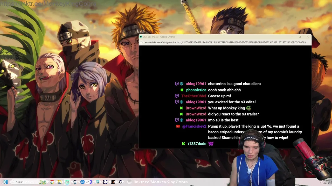Select aldog19961 on 's3 edits' message
The height and width of the screenshot is (186, 332).
point(196,102)
